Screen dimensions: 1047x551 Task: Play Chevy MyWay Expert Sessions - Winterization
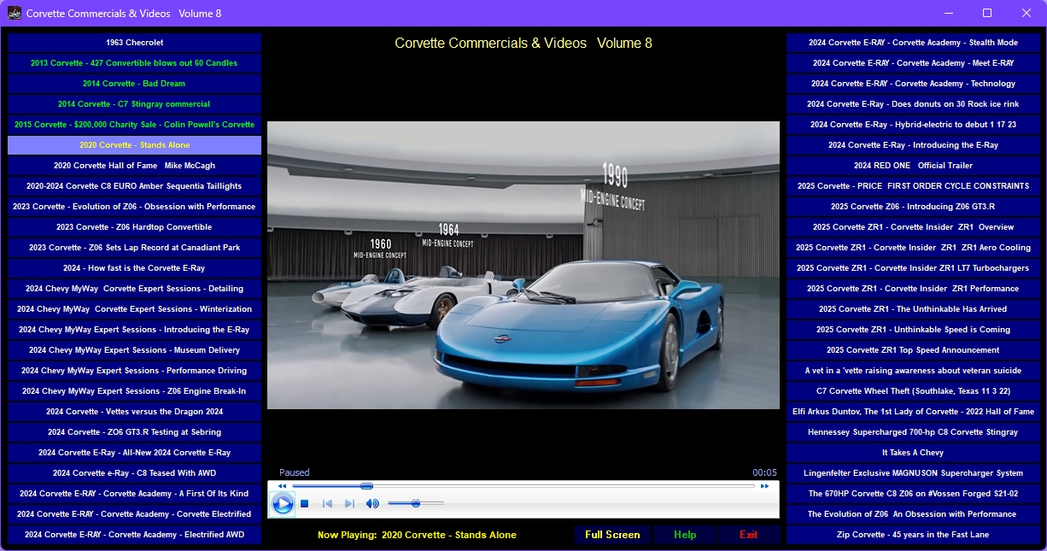click(x=134, y=309)
